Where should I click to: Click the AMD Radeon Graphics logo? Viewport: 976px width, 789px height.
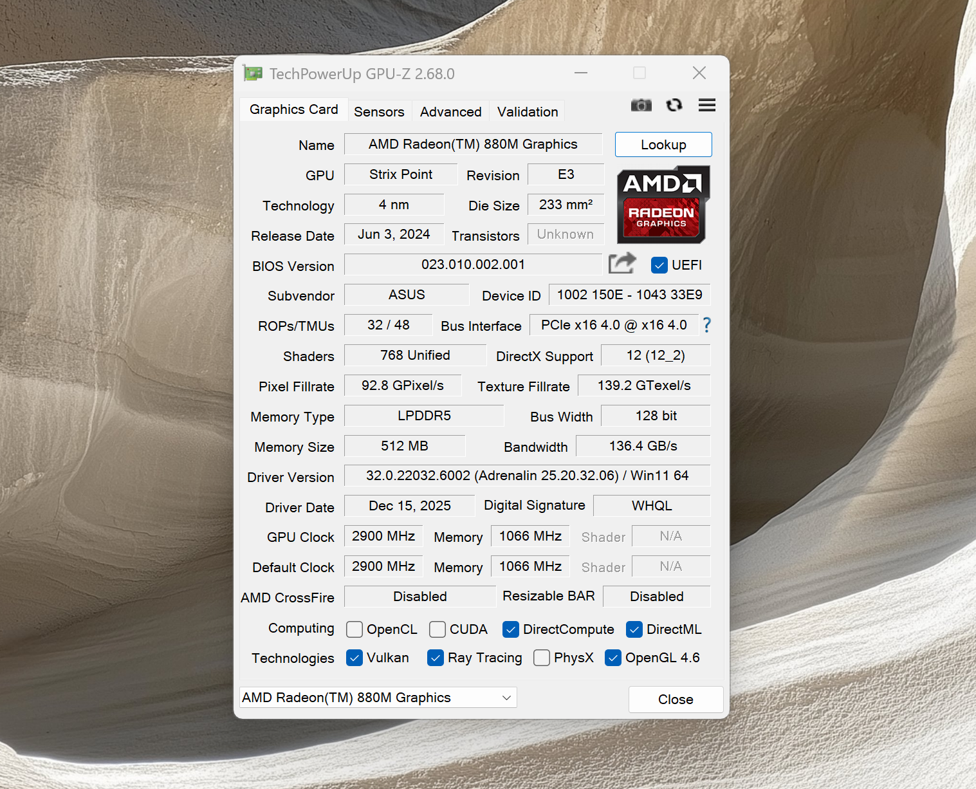coord(663,205)
